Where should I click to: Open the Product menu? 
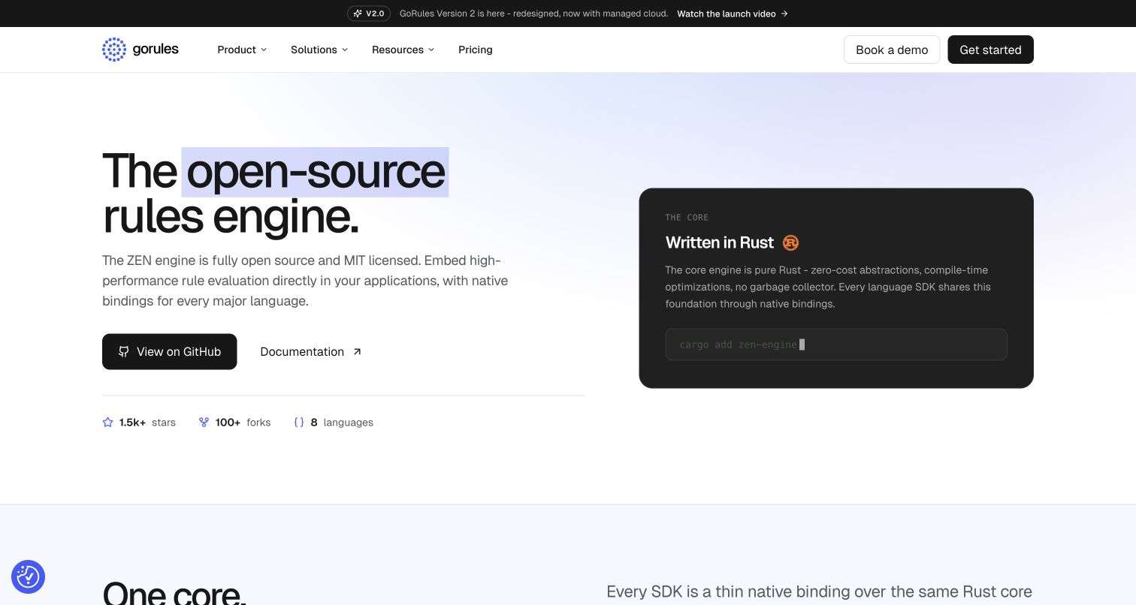tap(242, 50)
